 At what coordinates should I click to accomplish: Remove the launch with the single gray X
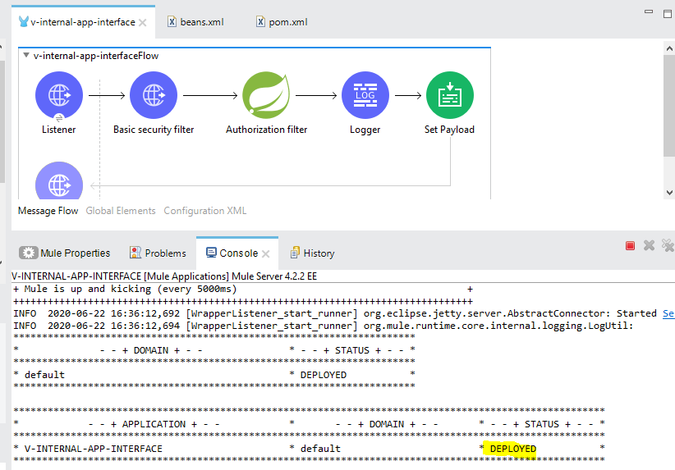[x=649, y=245]
